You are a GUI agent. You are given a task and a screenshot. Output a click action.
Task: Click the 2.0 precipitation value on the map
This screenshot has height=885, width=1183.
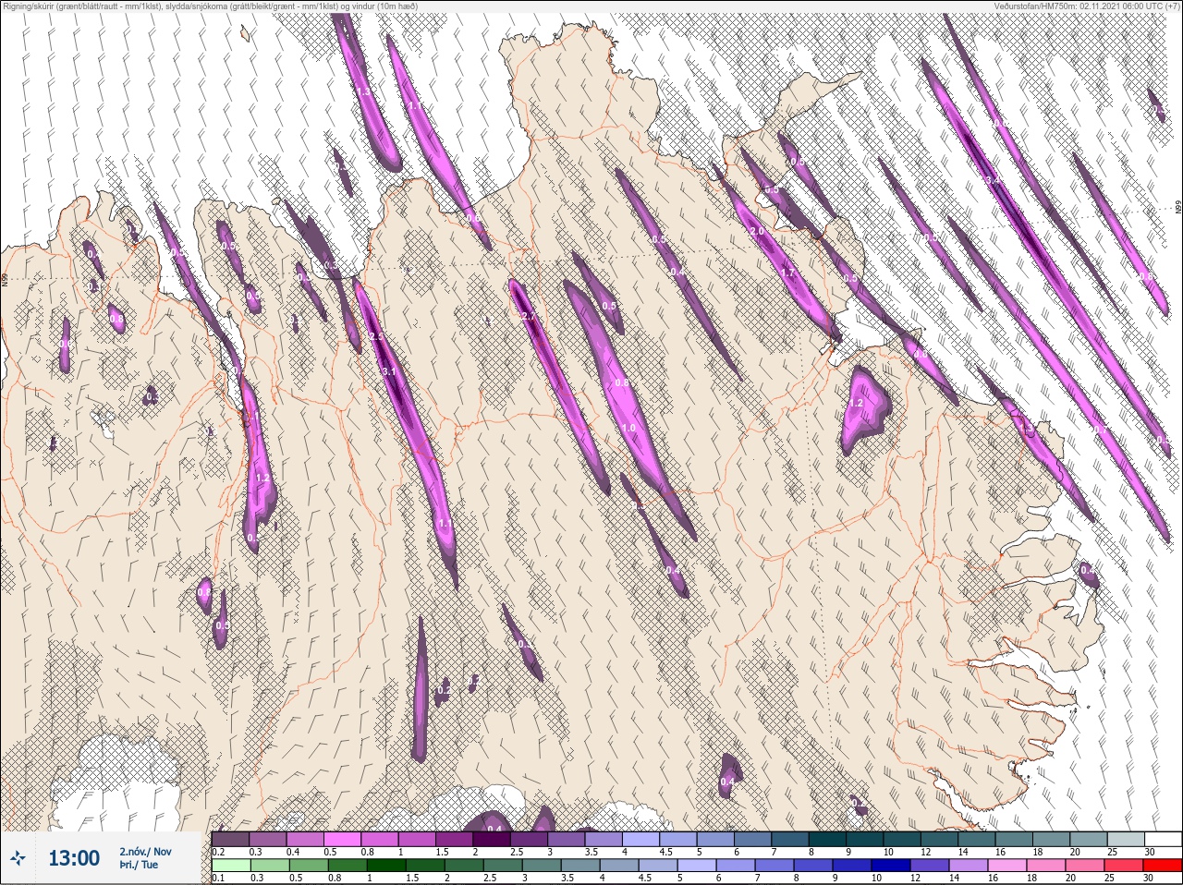click(756, 232)
